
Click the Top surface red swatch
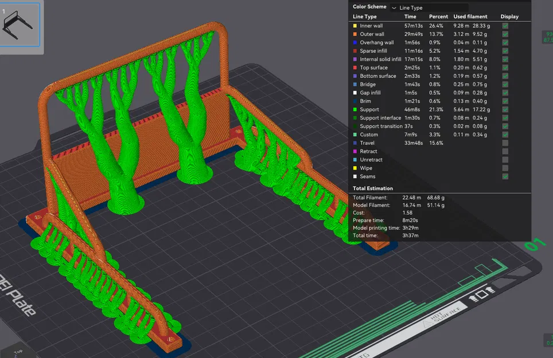pyautogui.click(x=355, y=68)
